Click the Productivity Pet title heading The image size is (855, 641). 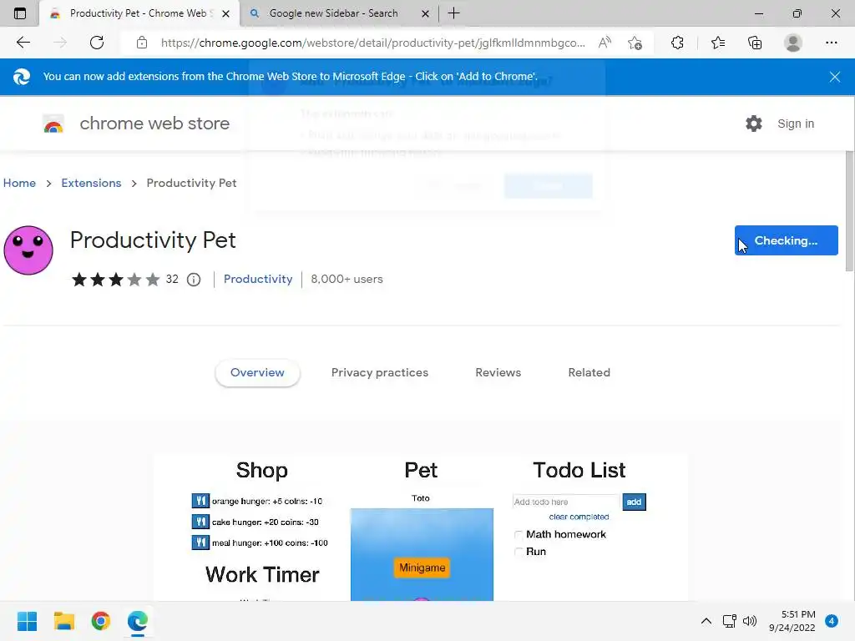(153, 240)
